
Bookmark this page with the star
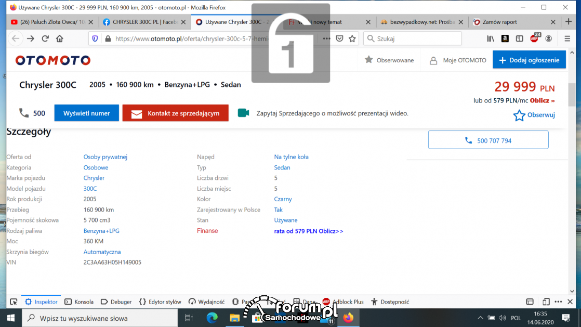[352, 38]
